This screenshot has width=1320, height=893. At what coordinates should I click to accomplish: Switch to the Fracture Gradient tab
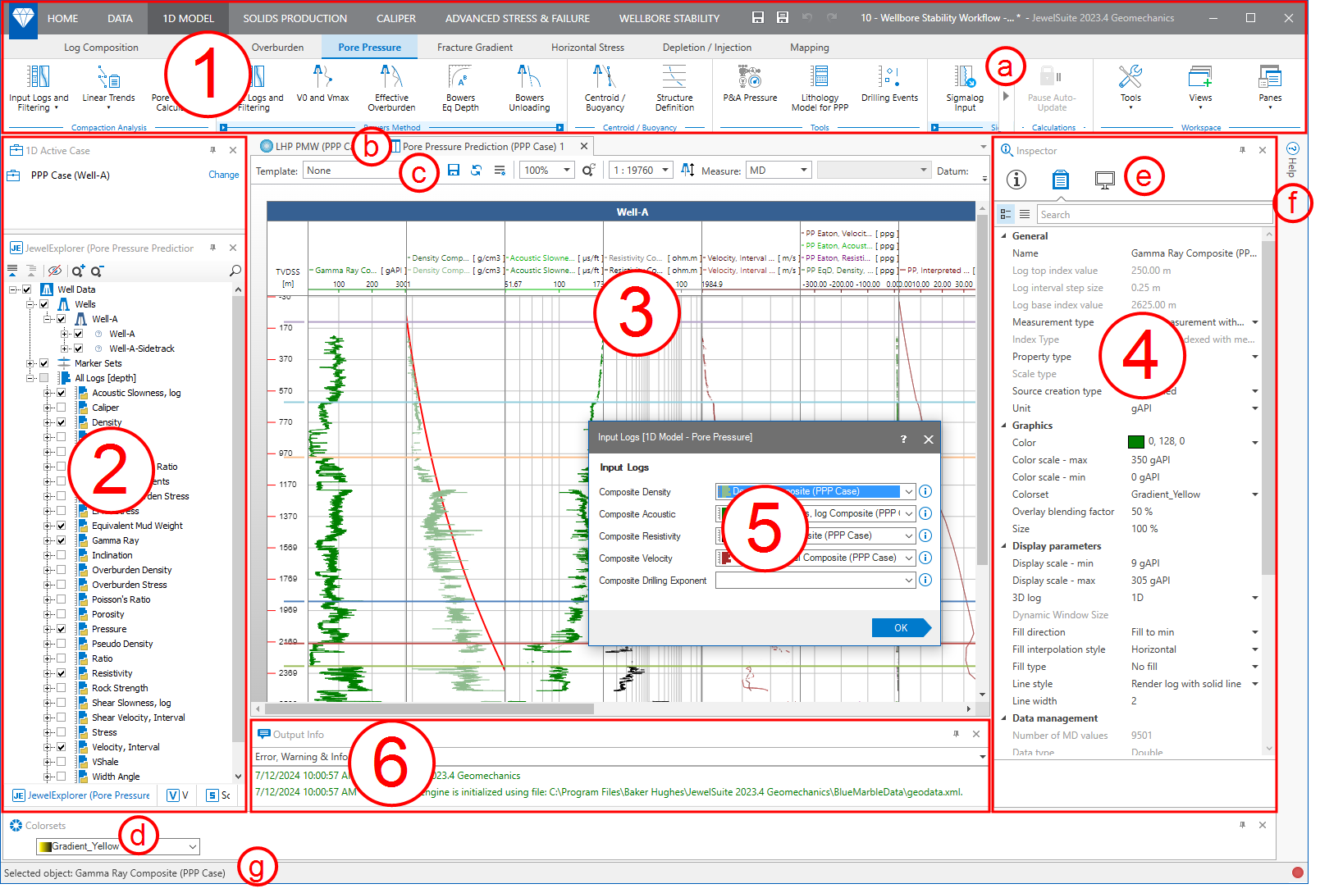474,48
